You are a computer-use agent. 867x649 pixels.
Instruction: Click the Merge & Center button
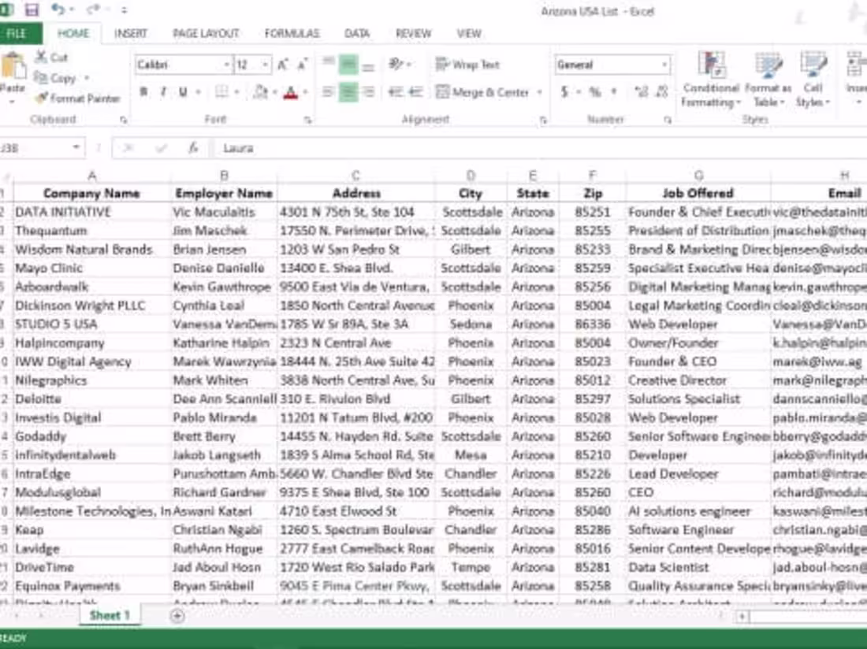[x=482, y=92]
